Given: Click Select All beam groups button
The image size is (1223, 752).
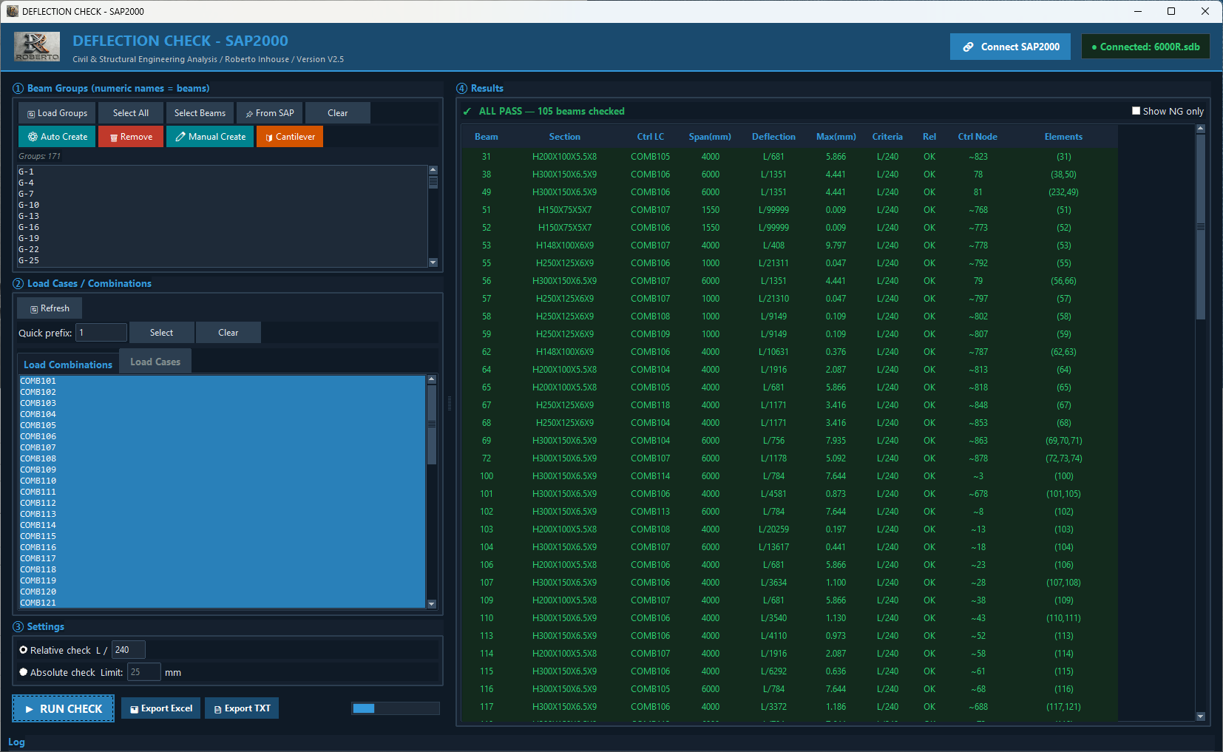Looking at the screenshot, I should pyautogui.click(x=131, y=113).
